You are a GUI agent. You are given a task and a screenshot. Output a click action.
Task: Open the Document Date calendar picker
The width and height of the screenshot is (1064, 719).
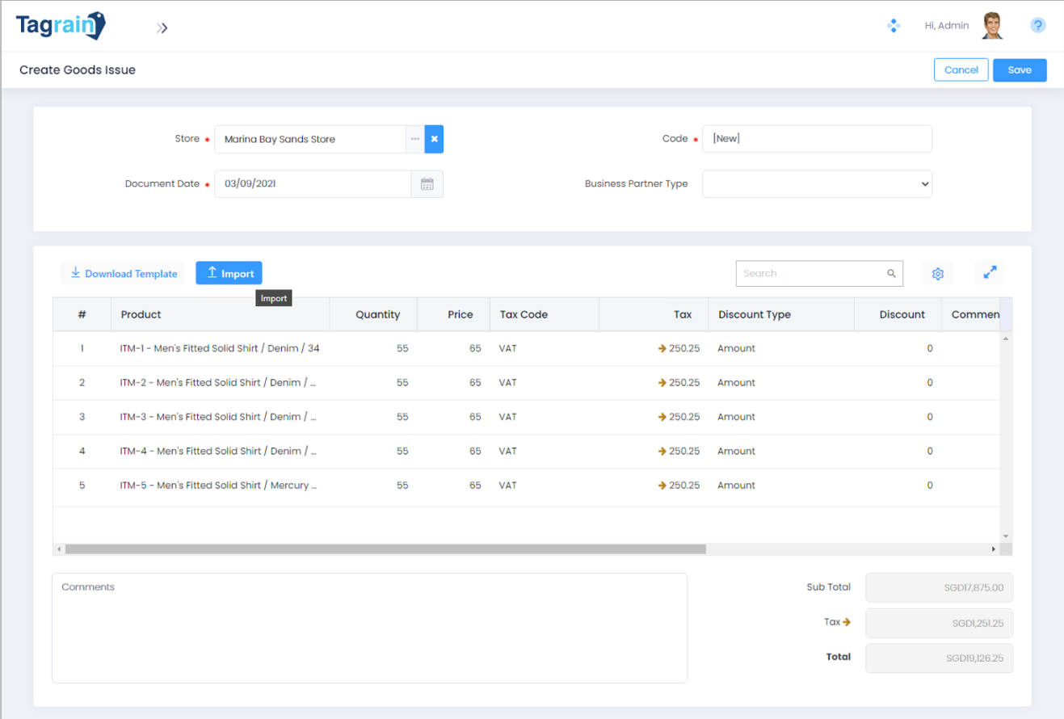click(427, 184)
